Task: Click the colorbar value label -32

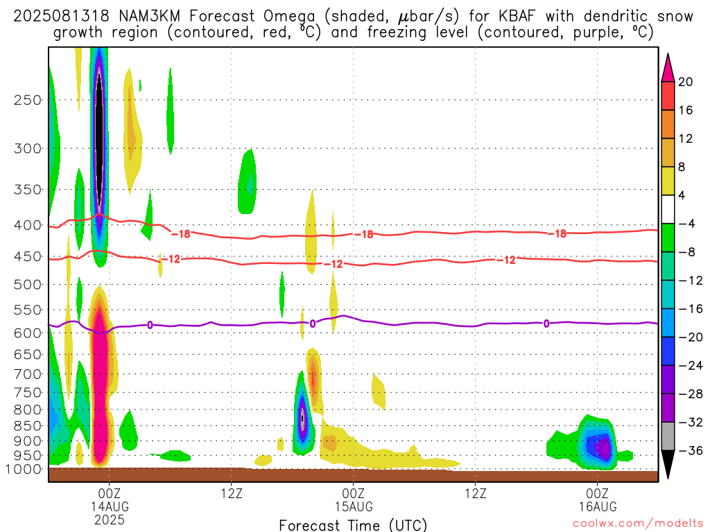Action: (x=691, y=423)
